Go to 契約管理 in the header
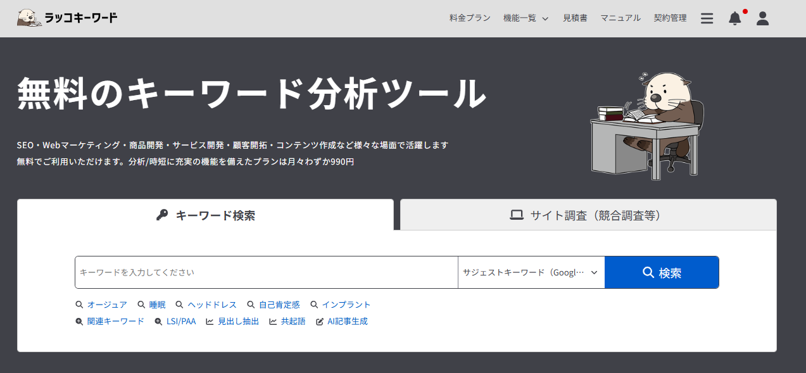The image size is (806, 373). (670, 18)
